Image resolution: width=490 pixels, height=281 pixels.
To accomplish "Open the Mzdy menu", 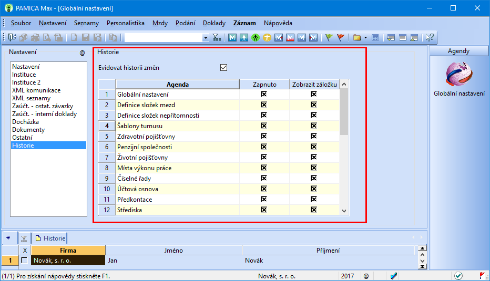I will coord(160,23).
